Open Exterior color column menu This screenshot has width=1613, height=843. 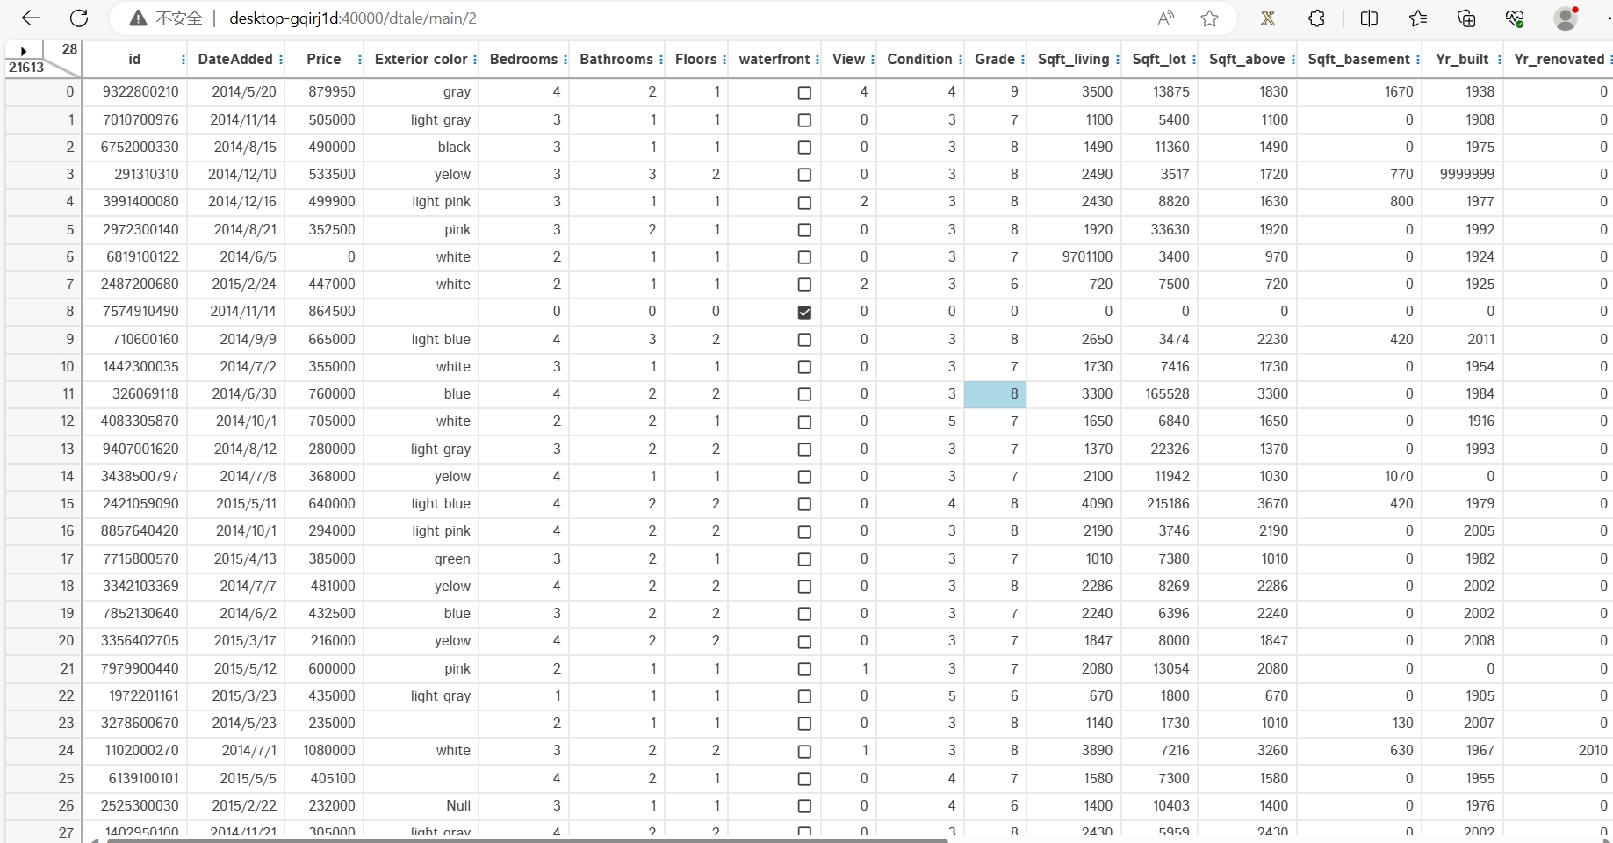[x=475, y=60]
